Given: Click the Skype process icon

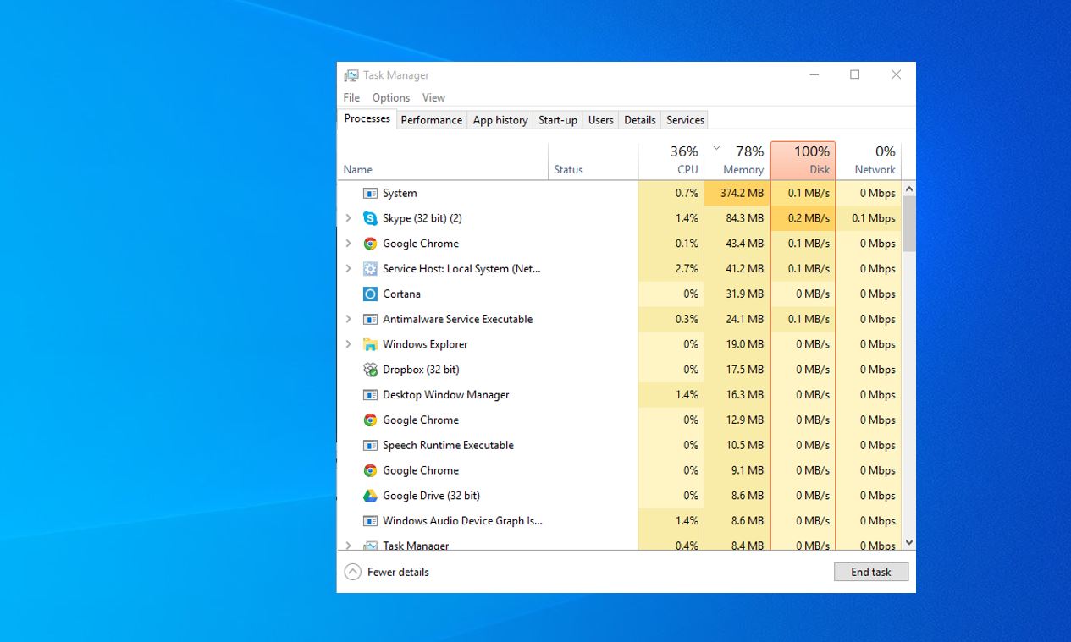Looking at the screenshot, I should tap(370, 217).
